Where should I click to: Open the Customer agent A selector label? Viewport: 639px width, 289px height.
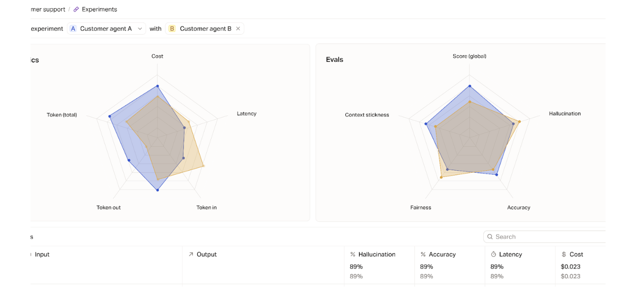click(106, 29)
